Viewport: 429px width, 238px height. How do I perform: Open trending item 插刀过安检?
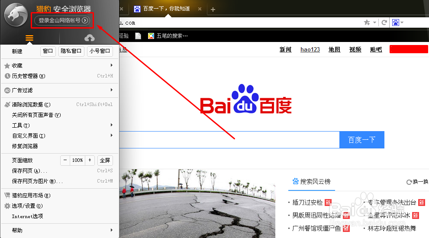(x=307, y=203)
